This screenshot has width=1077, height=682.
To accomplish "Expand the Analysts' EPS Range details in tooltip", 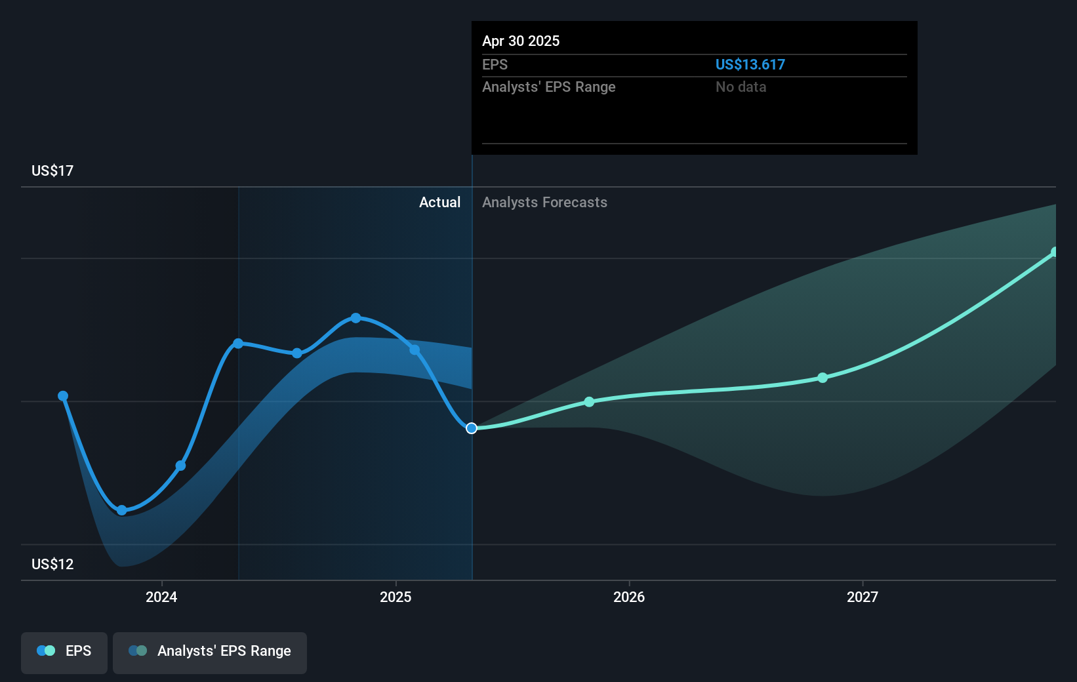I will pyautogui.click(x=549, y=87).
